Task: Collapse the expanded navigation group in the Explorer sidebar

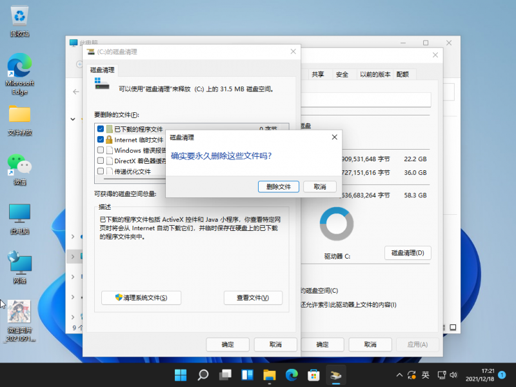Action: coord(73,119)
